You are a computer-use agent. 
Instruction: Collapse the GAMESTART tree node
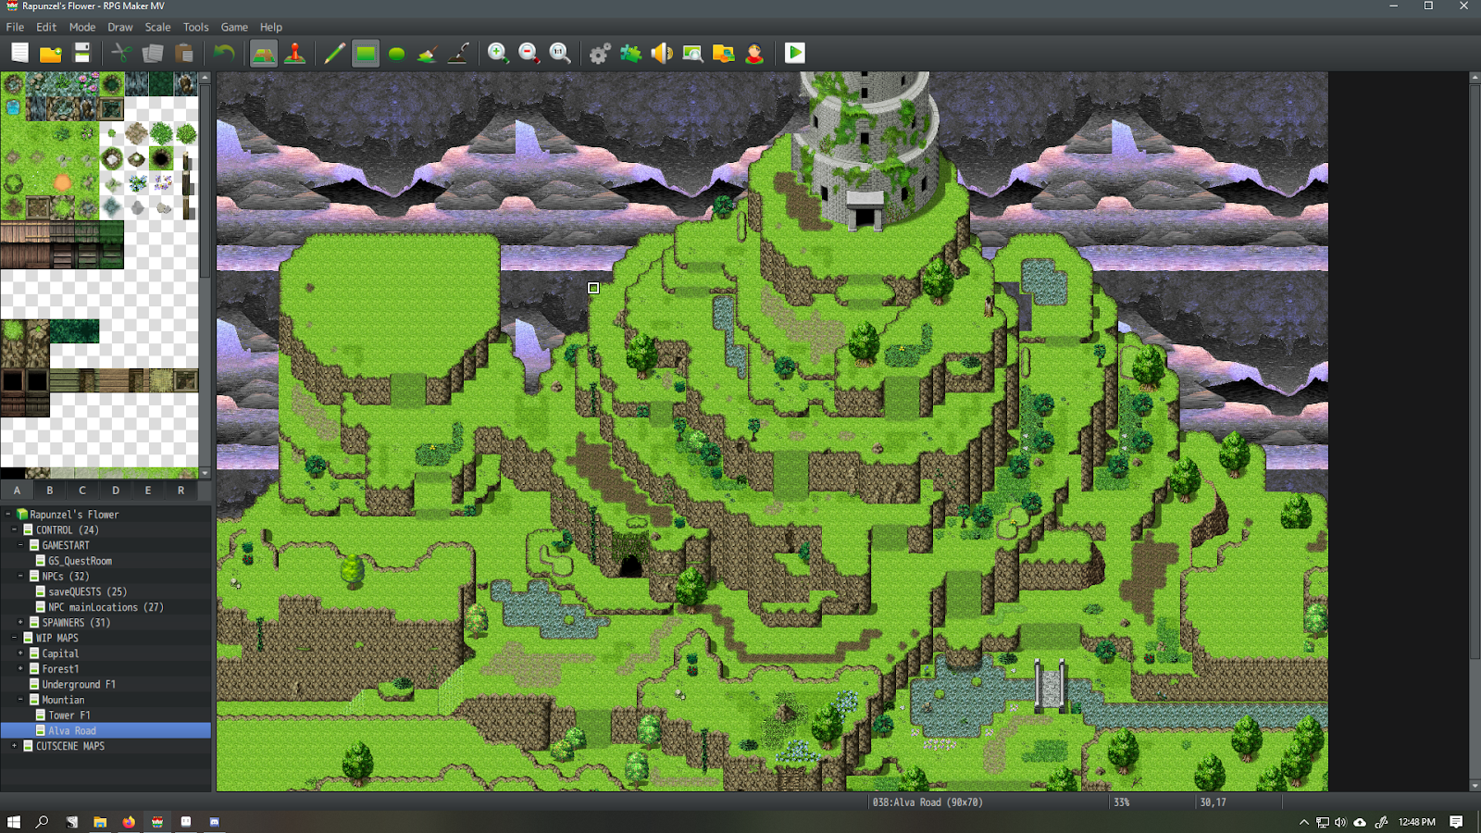coord(21,545)
